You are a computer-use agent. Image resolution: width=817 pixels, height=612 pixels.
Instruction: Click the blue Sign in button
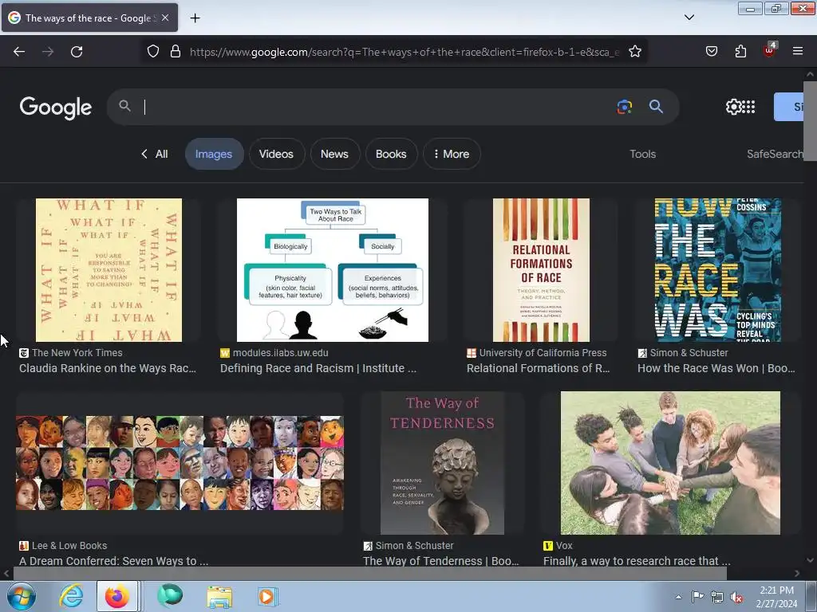tap(789, 107)
